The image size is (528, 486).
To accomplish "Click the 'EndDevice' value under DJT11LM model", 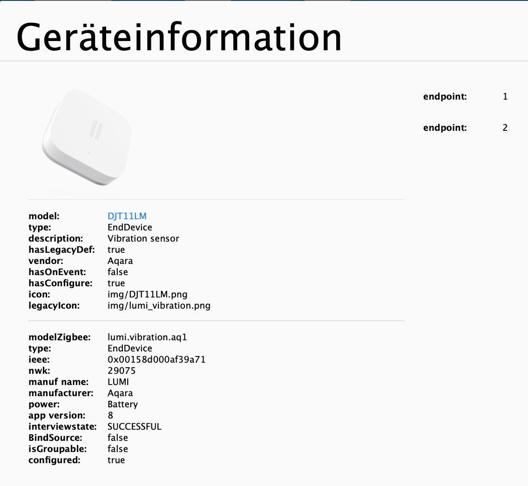I will pyautogui.click(x=129, y=227).
